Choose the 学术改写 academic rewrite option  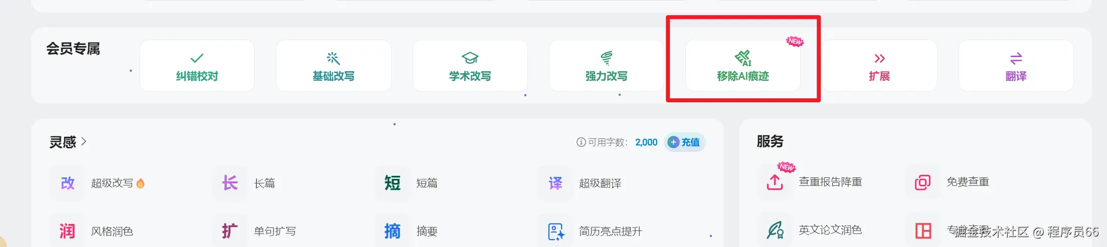(x=470, y=66)
